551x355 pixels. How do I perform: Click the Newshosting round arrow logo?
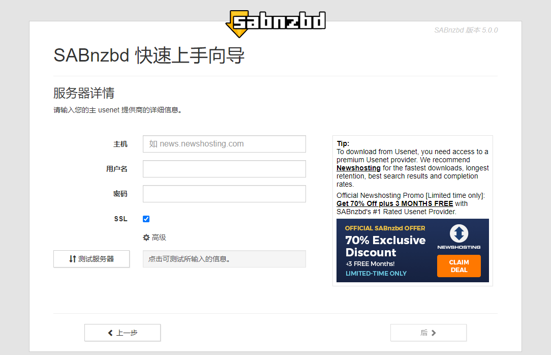[459, 233]
